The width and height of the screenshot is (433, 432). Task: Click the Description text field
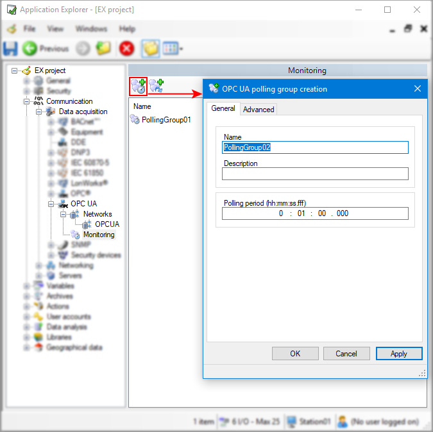pos(315,174)
